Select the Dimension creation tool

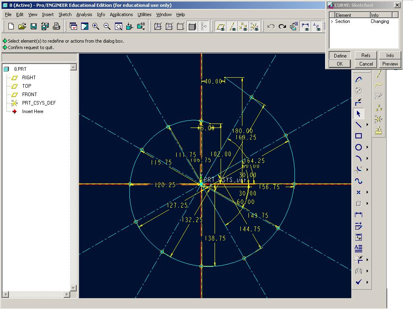[x=359, y=215]
